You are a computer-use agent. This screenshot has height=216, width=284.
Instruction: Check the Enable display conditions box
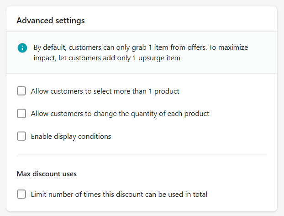[x=21, y=136]
